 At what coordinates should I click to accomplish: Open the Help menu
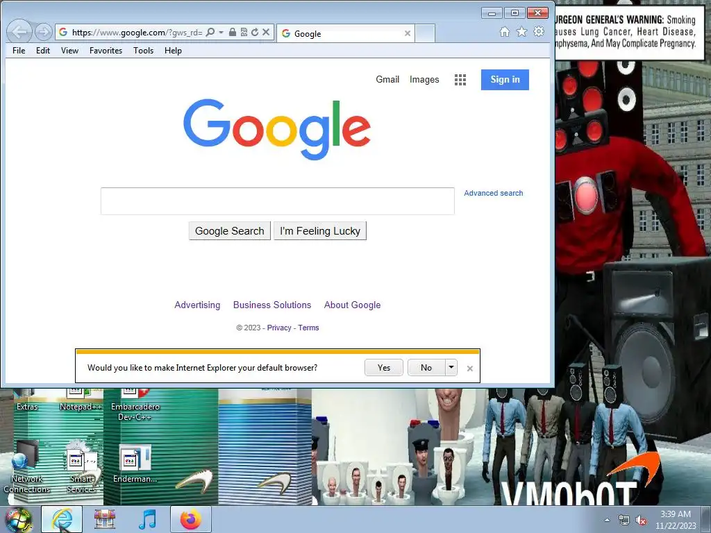coord(173,50)
